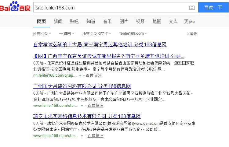Open the 所有网页 filter dropdown
Viewport: 229px width, 147px height.
42,33
